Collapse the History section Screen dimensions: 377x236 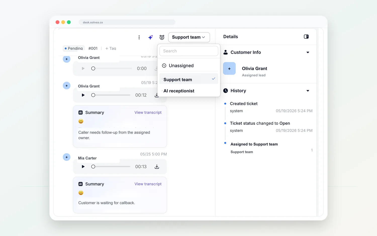point(308,91)
